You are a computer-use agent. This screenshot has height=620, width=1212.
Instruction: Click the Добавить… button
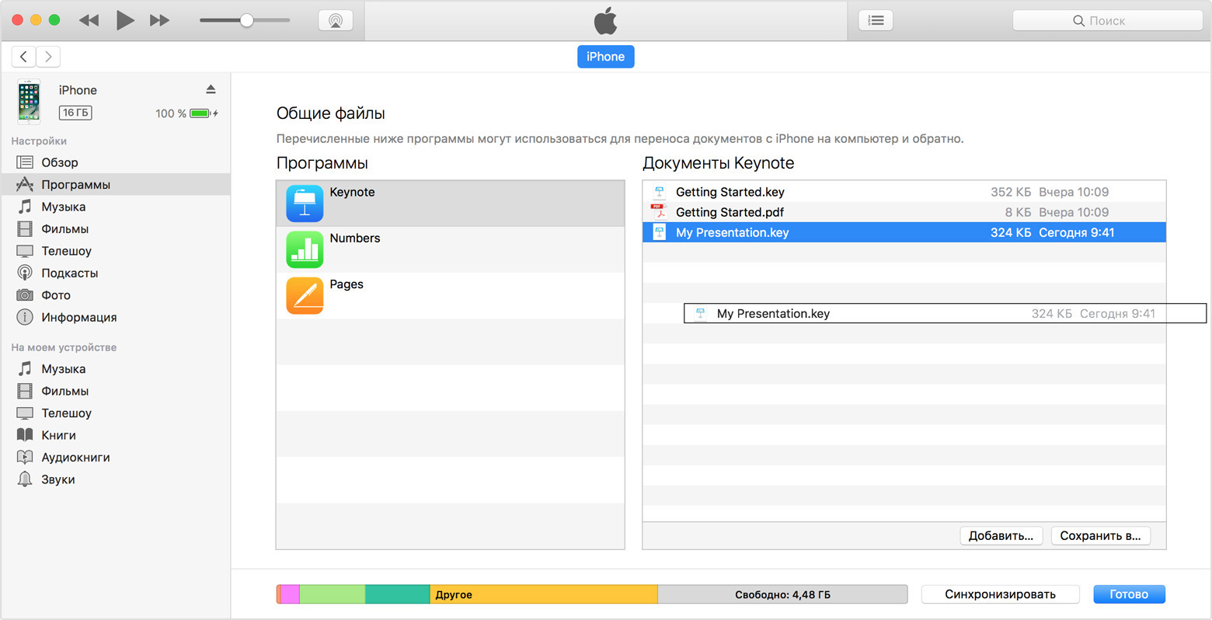pos(1001,536)
